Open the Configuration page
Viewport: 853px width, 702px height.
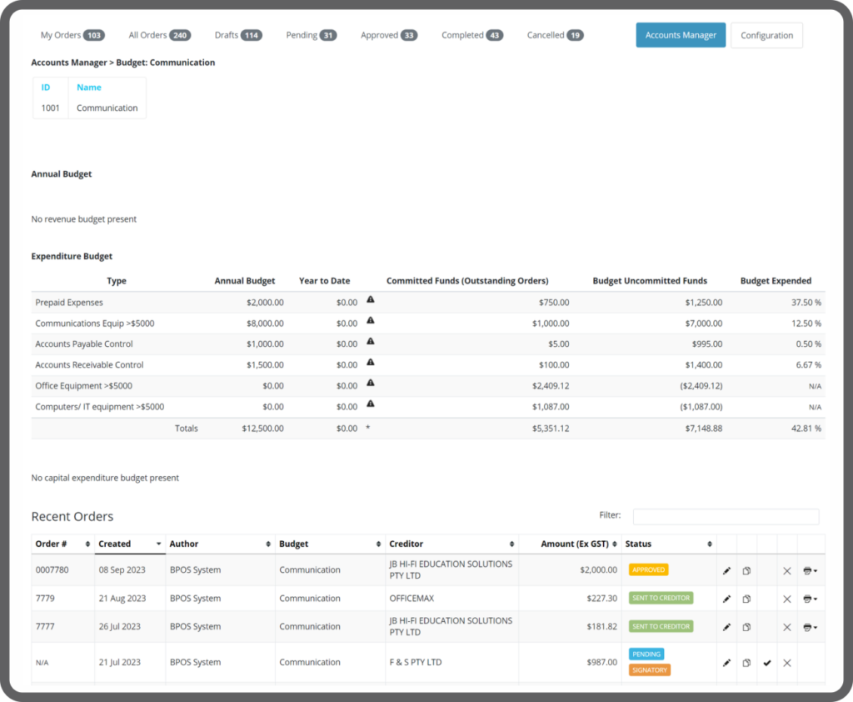click(x=766, y=35)
